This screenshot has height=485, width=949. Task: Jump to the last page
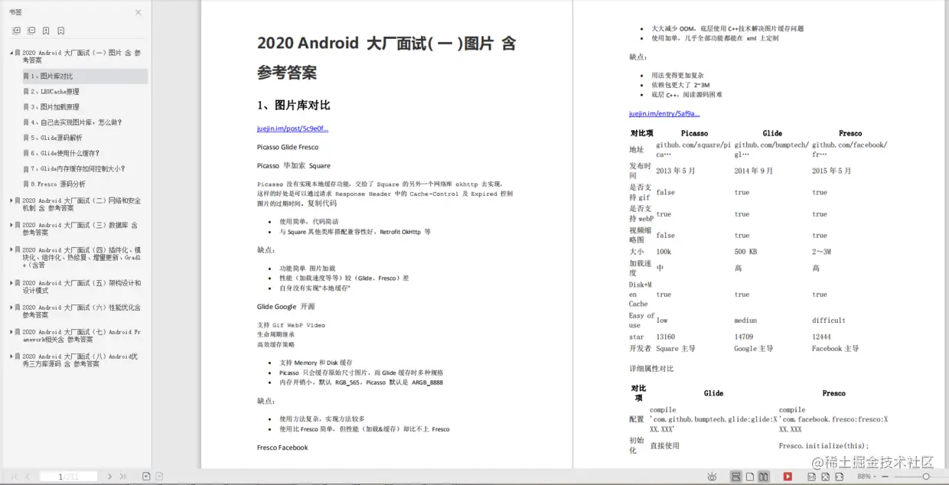coord(123,477)
